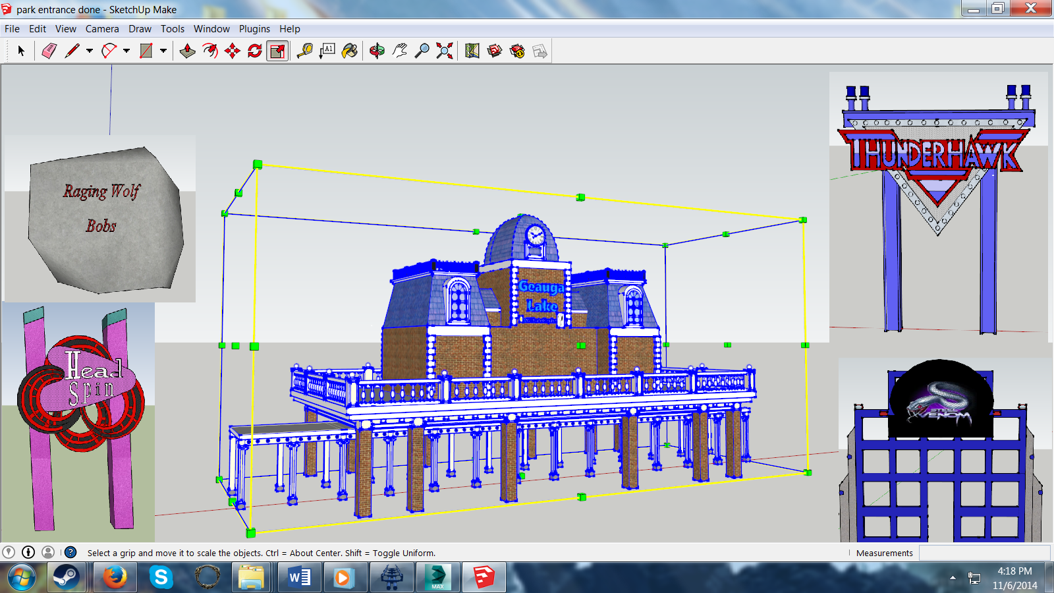The width and height of the screenshot is (1054, 593).
Task: Open Steam from the taskbar
Action: coord(66,578)
